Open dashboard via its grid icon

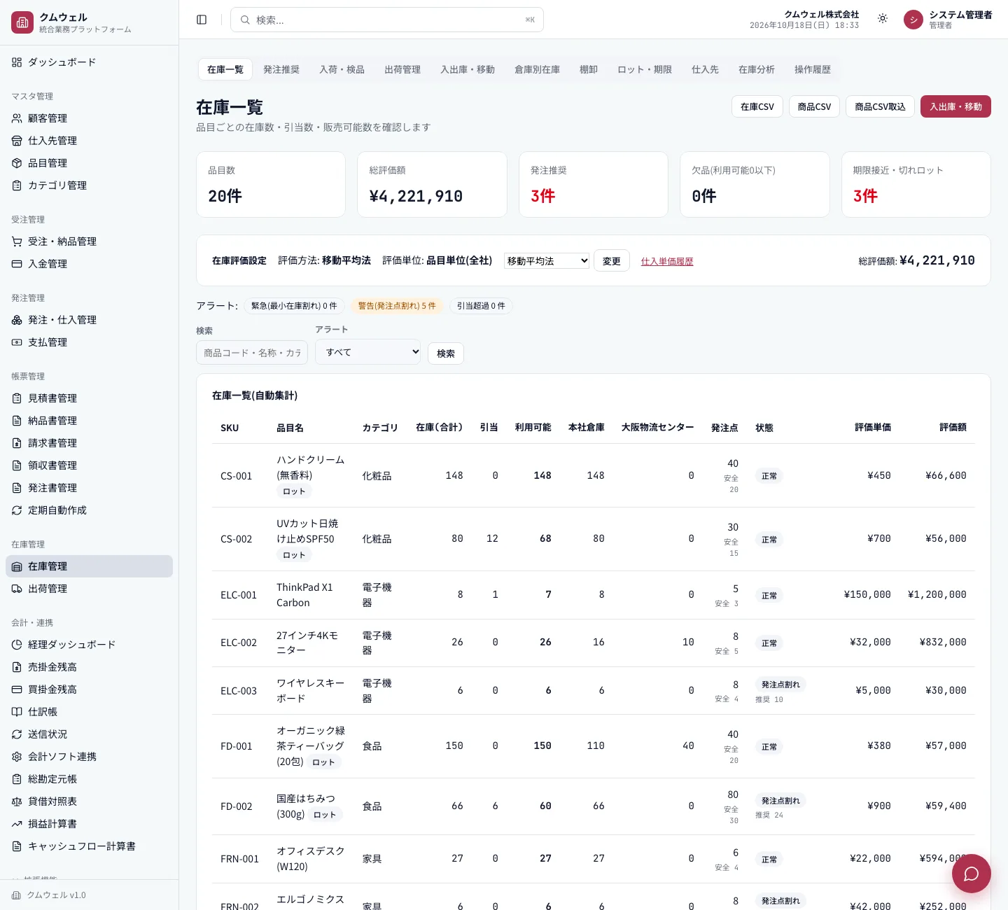tap(17, 62)
